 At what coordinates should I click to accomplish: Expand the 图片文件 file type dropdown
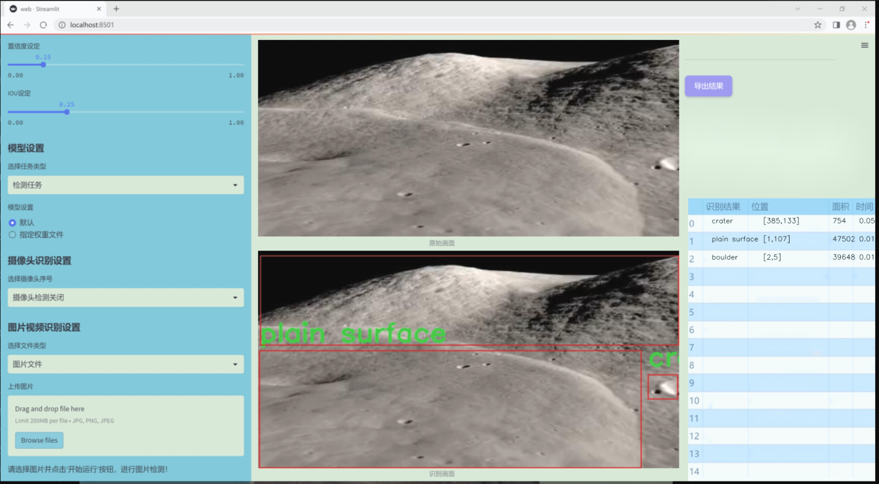point(126,364)
